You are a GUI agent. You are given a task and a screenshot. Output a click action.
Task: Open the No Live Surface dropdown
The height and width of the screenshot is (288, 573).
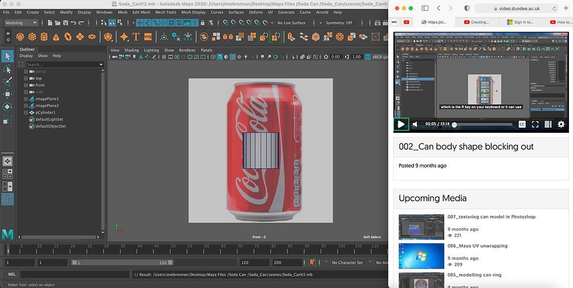291,23
